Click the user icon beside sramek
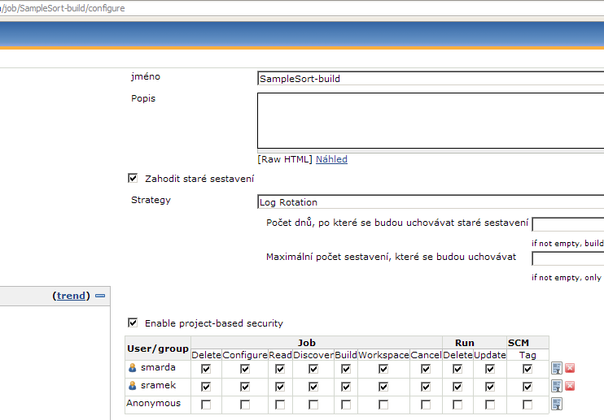This screenshot has height=420, width=604. tap(132, 386)
